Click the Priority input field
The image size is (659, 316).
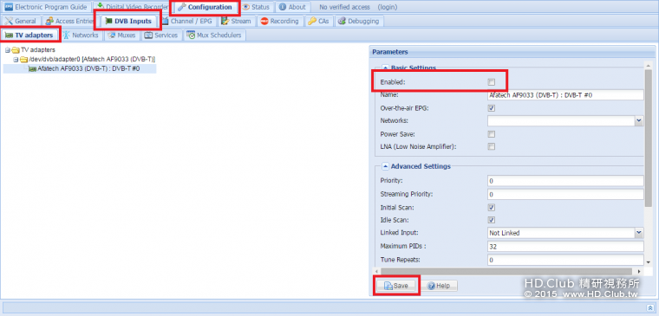565,181
